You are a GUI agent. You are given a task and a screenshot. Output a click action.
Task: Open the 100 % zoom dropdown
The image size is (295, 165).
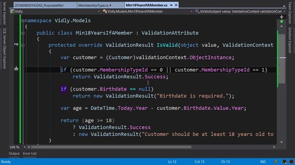click(24, 147)
